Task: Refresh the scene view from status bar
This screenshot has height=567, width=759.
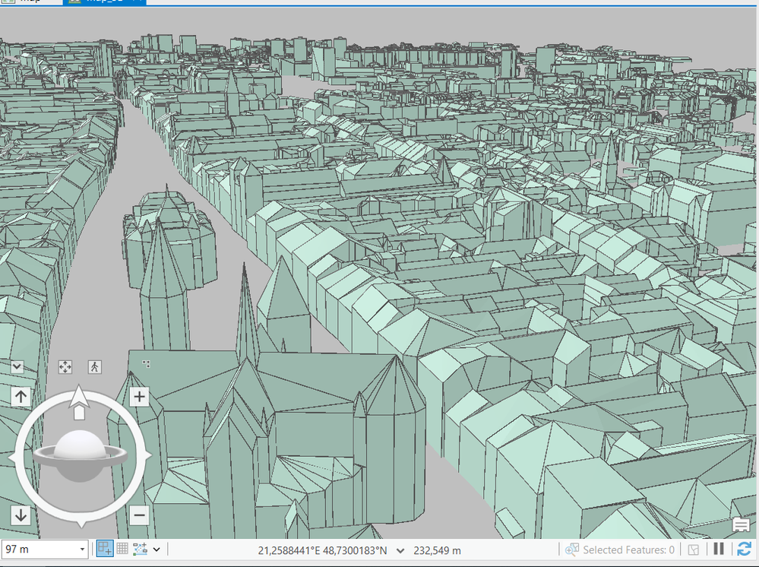Action: (x=744, y=550)
